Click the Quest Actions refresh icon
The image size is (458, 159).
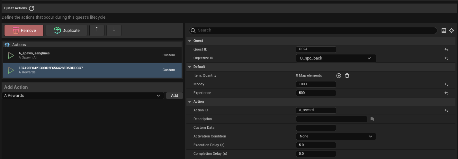[31, 8]
